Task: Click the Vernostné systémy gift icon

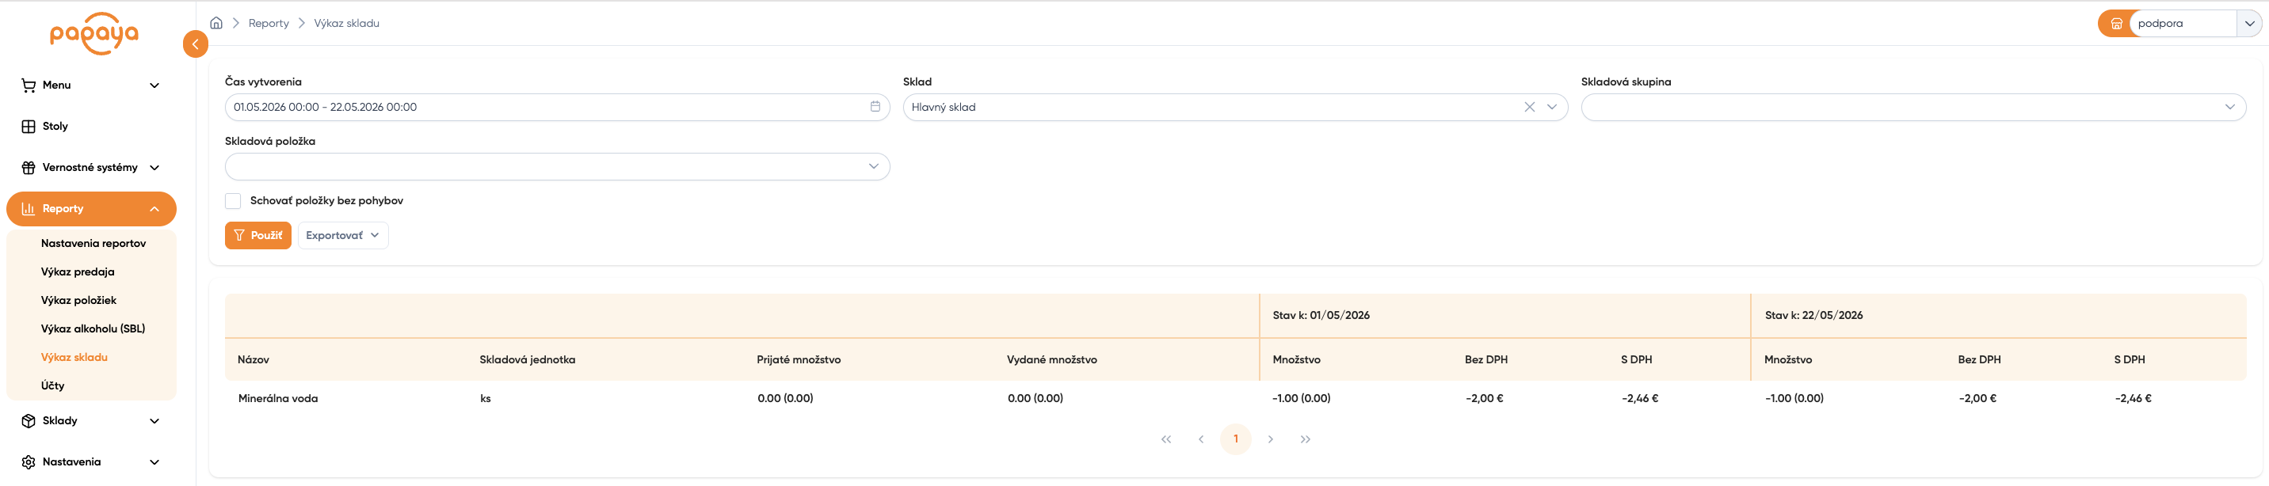Action: tap(29, 167)
